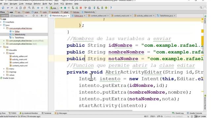The height and width of the screenshot is (118, 211).
Task: Click 'src' in breadcrumb bar
Action: click(18, 12)
